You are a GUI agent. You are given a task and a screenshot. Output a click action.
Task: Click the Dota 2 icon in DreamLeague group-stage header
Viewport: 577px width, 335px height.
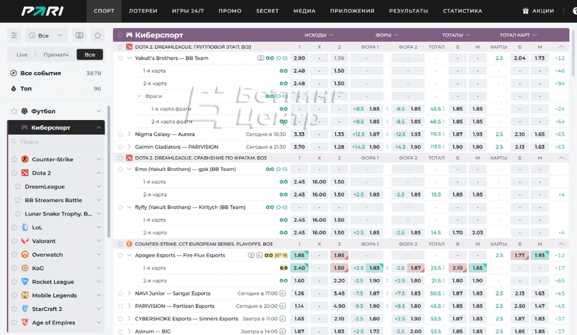[x=129, y=47]
